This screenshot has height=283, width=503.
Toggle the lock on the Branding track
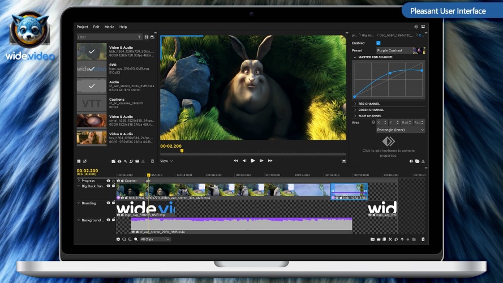(113, 203)
